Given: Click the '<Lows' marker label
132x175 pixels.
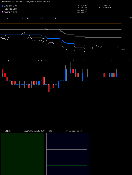Looking at the screenshot, I should coord(130,60).
